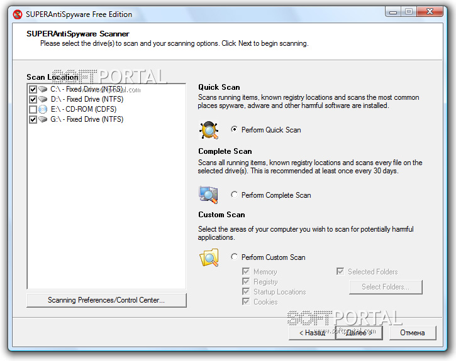
Task: Toggle the Startup Locations checkbox
Action: tap(246, 291)
